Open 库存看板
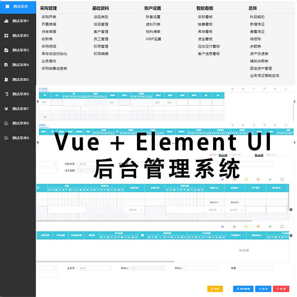 pos(205,32)
